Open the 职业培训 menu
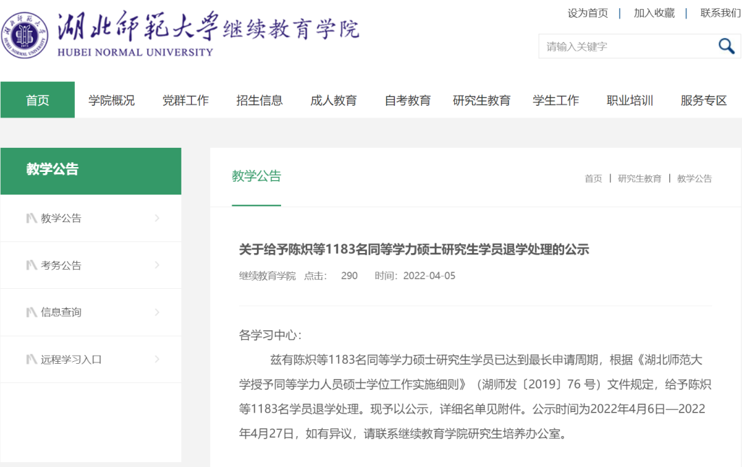Viewport: 742px width, 467px height. pyautogui.click(x=630, y=100)
